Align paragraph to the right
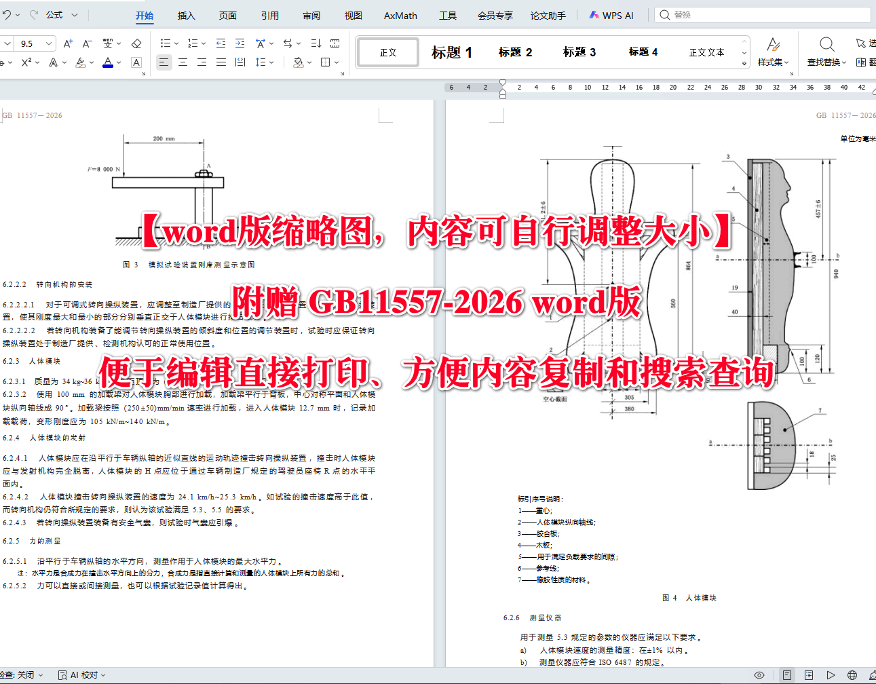The image size is (876, 684). [202, 62]
